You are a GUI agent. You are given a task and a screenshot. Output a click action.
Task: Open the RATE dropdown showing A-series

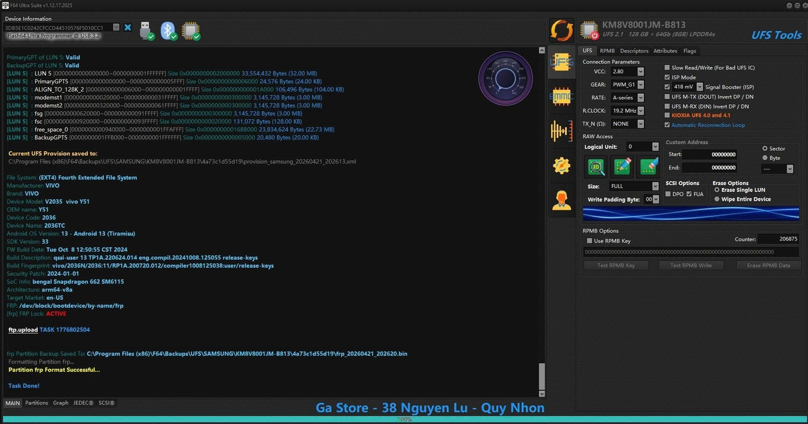(640, 98)
